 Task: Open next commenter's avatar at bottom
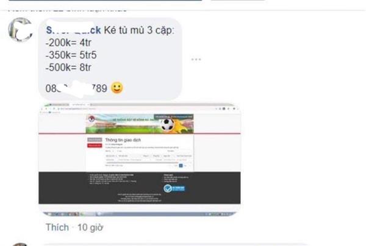coord(20,244)
